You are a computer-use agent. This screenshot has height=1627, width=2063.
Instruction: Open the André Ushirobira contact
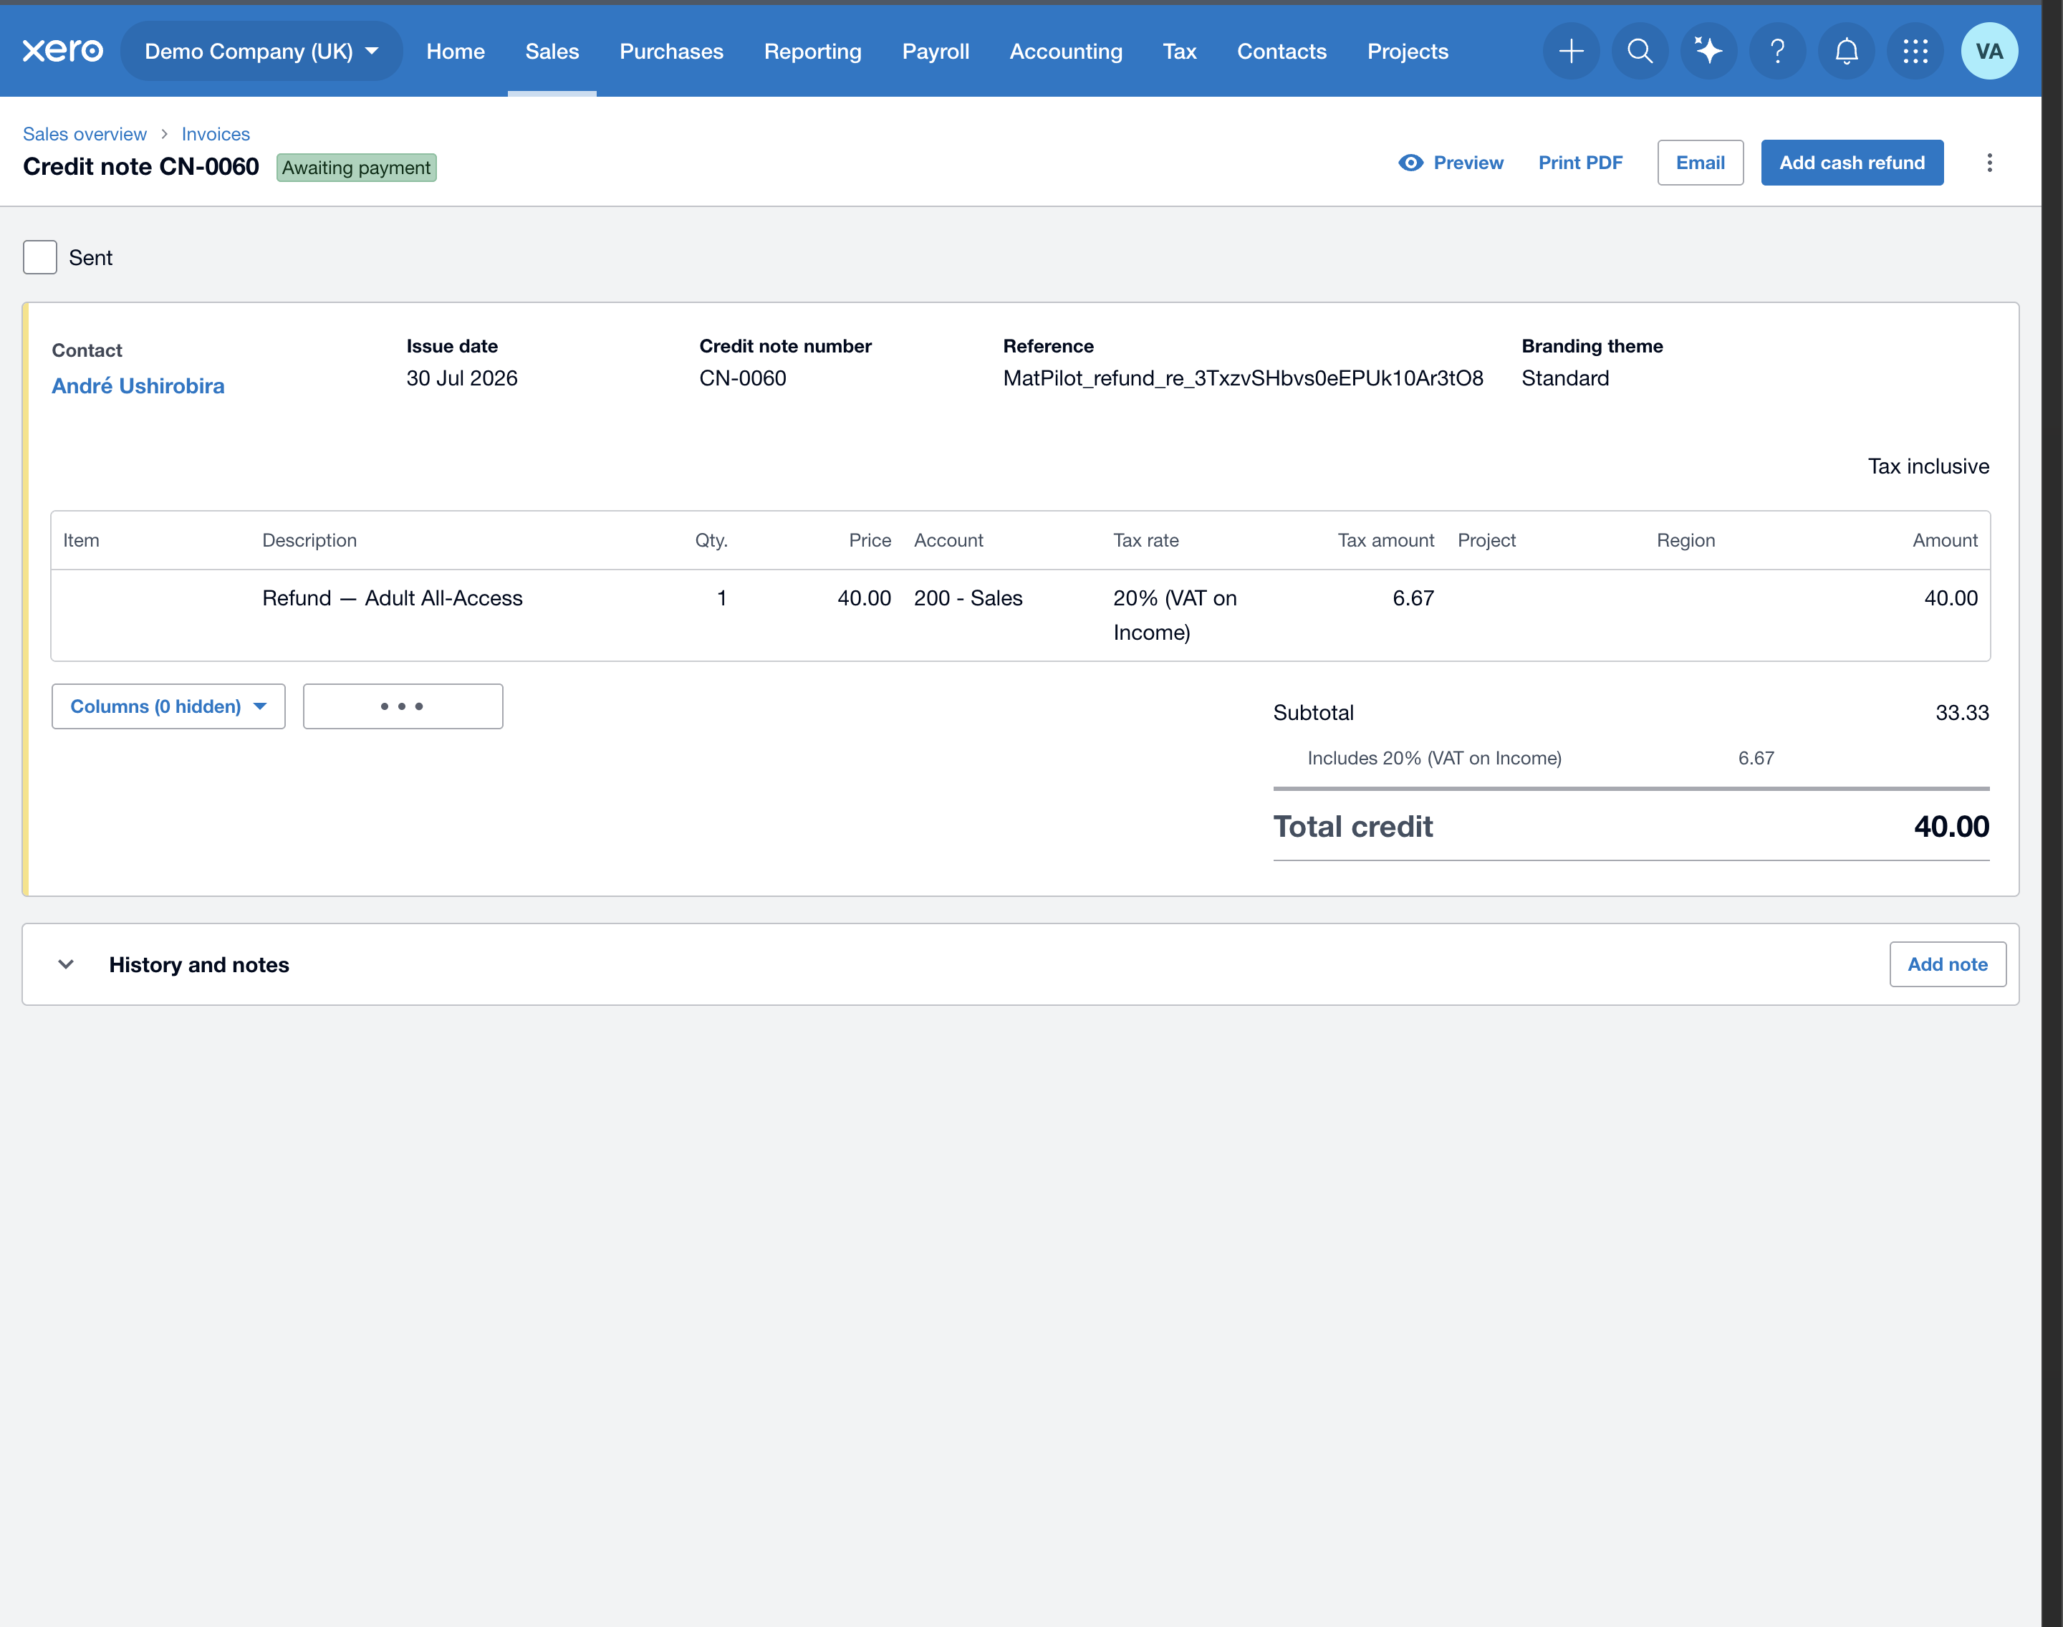138,385
